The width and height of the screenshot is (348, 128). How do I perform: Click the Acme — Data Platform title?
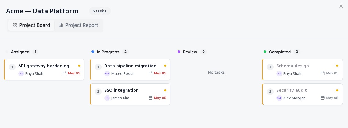42,11
